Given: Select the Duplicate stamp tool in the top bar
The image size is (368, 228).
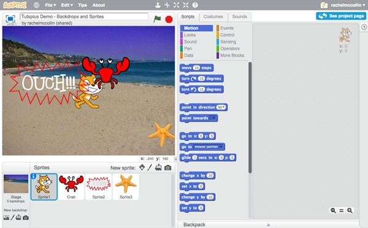Looking at the screenshot, I should pyautogui.click(x=158, y=5).
